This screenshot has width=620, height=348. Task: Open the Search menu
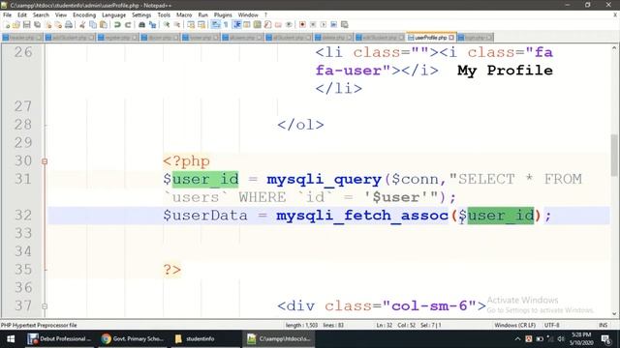tap(41, 15)
